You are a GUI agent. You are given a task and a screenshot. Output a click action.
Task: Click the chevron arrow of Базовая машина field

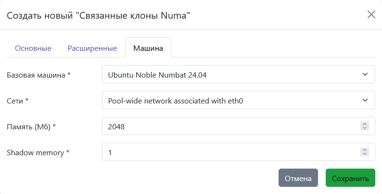[365, 74]
